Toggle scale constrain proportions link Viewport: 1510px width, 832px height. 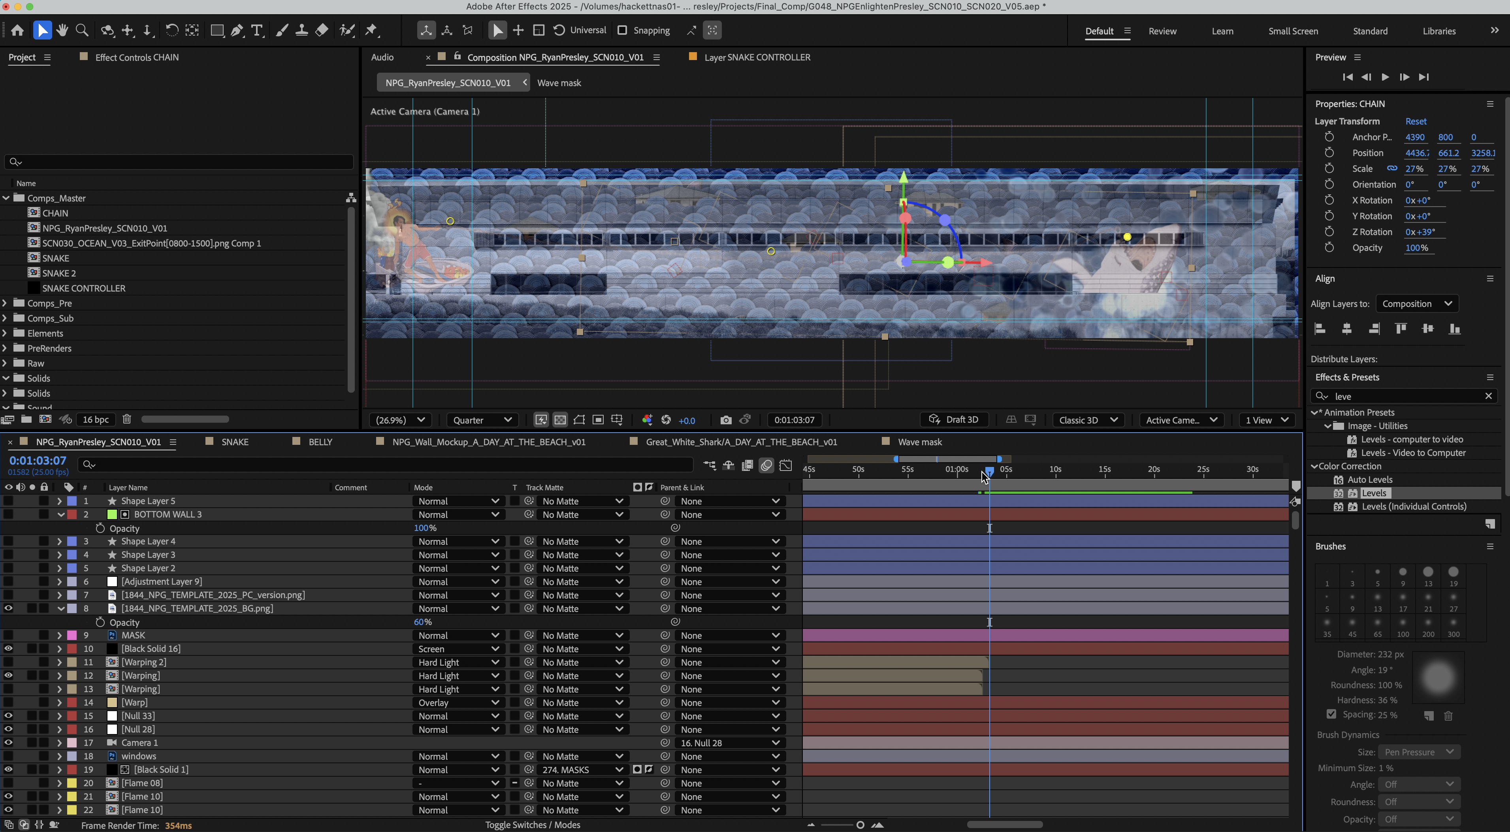click(x=1391, y=168)
